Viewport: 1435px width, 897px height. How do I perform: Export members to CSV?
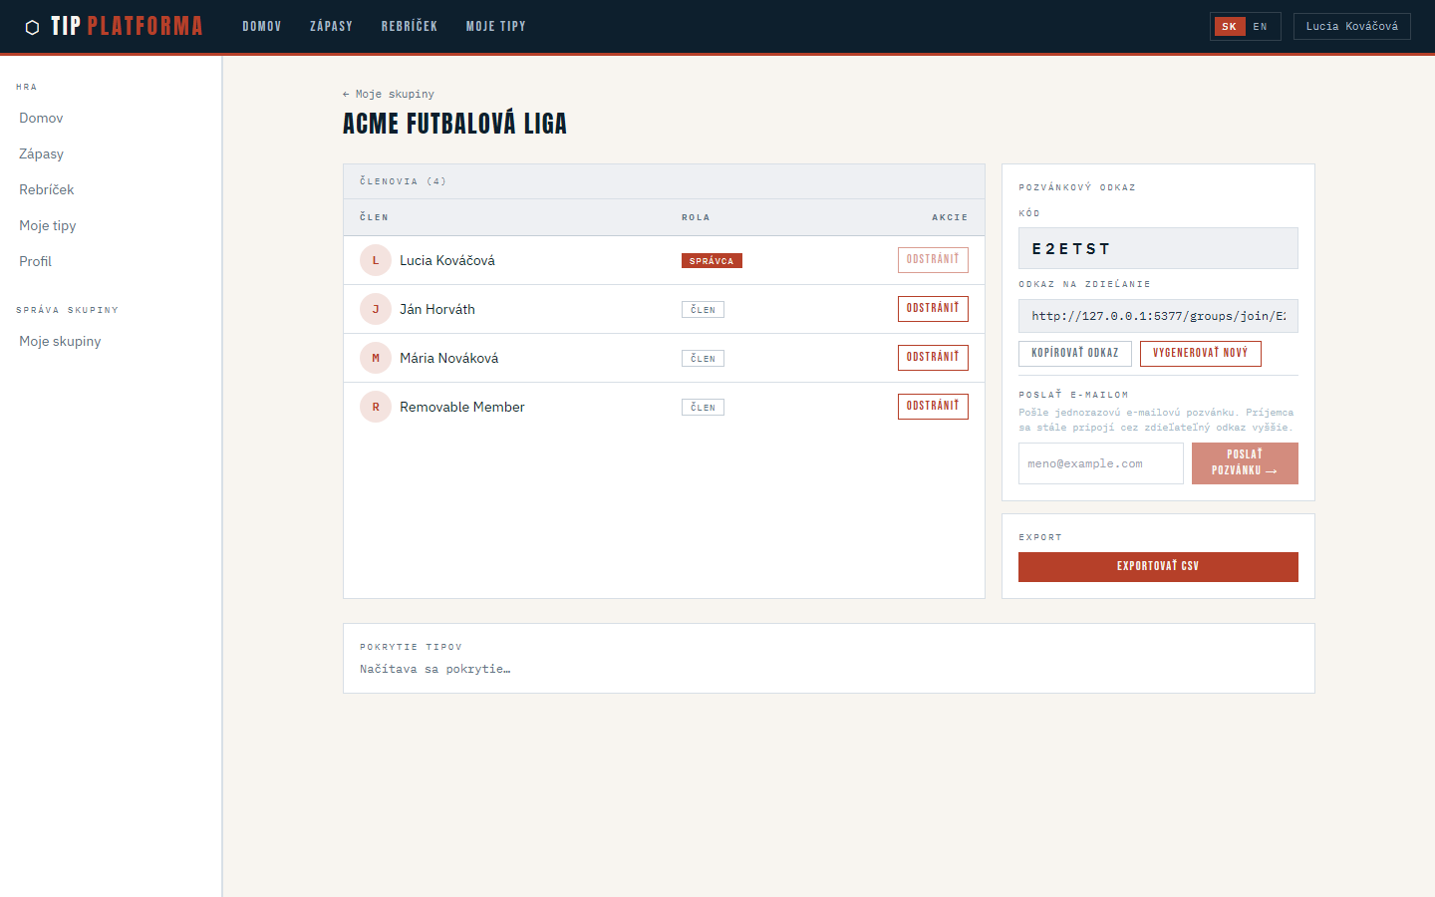coord(1157,566)
